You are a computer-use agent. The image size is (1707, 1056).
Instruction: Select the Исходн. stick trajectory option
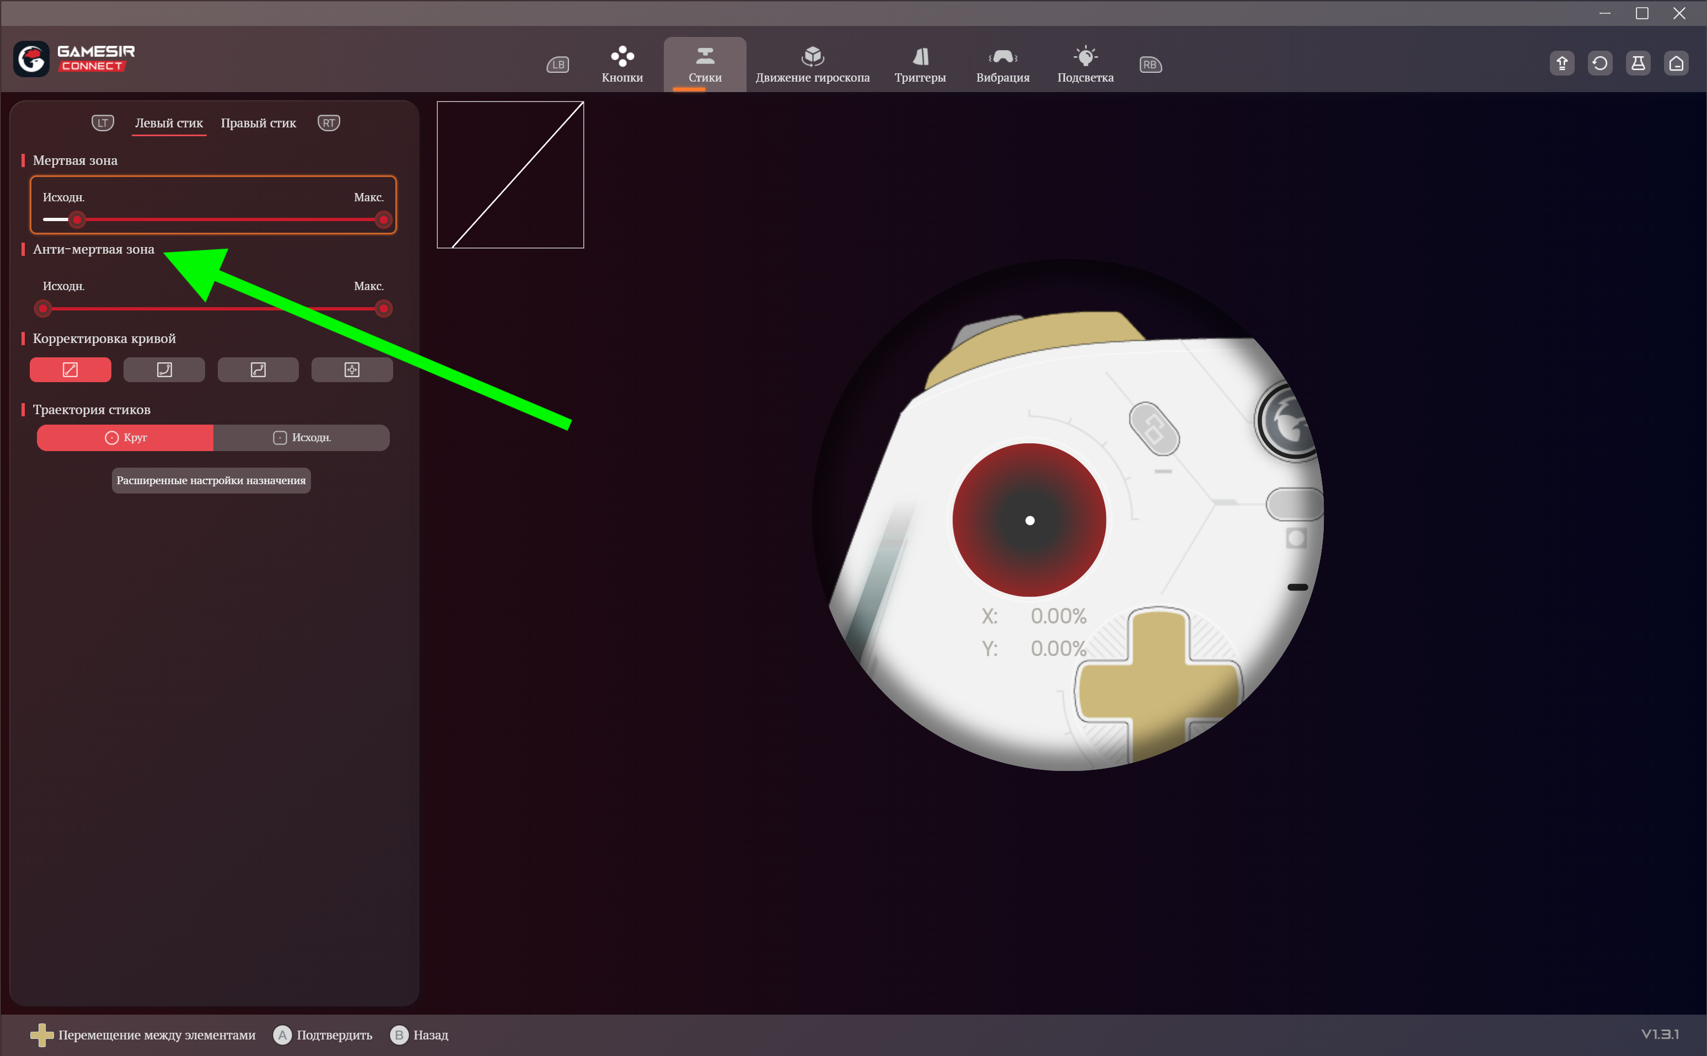pos(301,438)
